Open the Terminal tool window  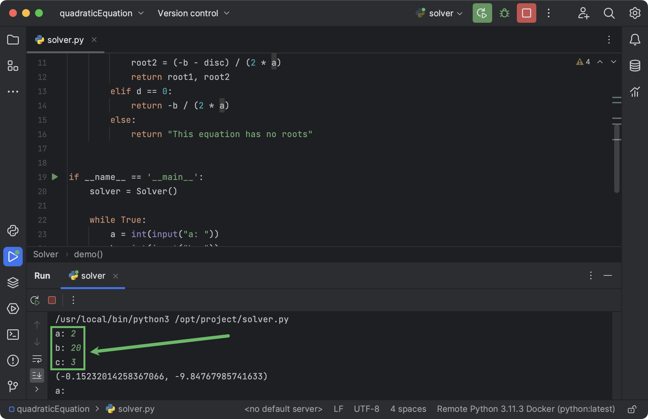click(x=13, y=335)
